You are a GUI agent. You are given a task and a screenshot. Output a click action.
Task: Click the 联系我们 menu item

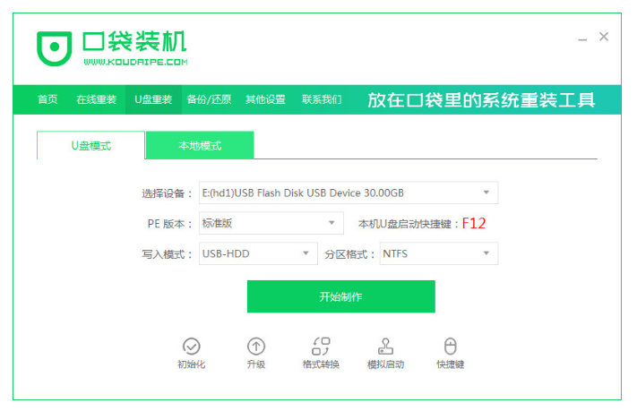click(322, 99)
